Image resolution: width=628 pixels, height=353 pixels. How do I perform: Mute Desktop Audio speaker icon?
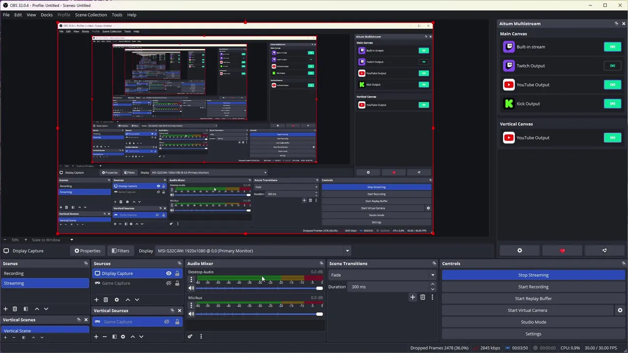191,288
